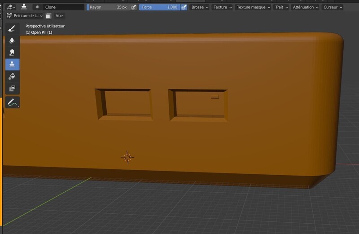Open the Peinture de texture mode selector

(x=25, y=16)
